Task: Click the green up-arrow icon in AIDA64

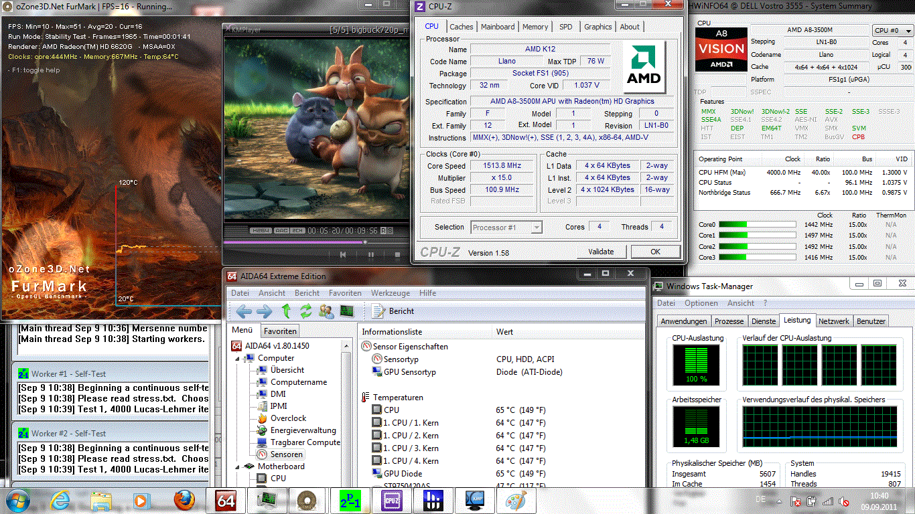Action: click(x=286, y=311)
